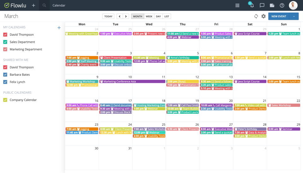Open 1:20 pm Team lunch event
This screenshot has width=303, height=173.
coord(284,33)
